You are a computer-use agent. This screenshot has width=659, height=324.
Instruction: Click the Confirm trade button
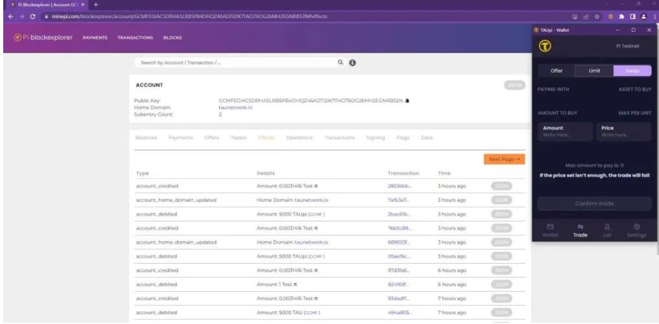click(x=594, y=203)
